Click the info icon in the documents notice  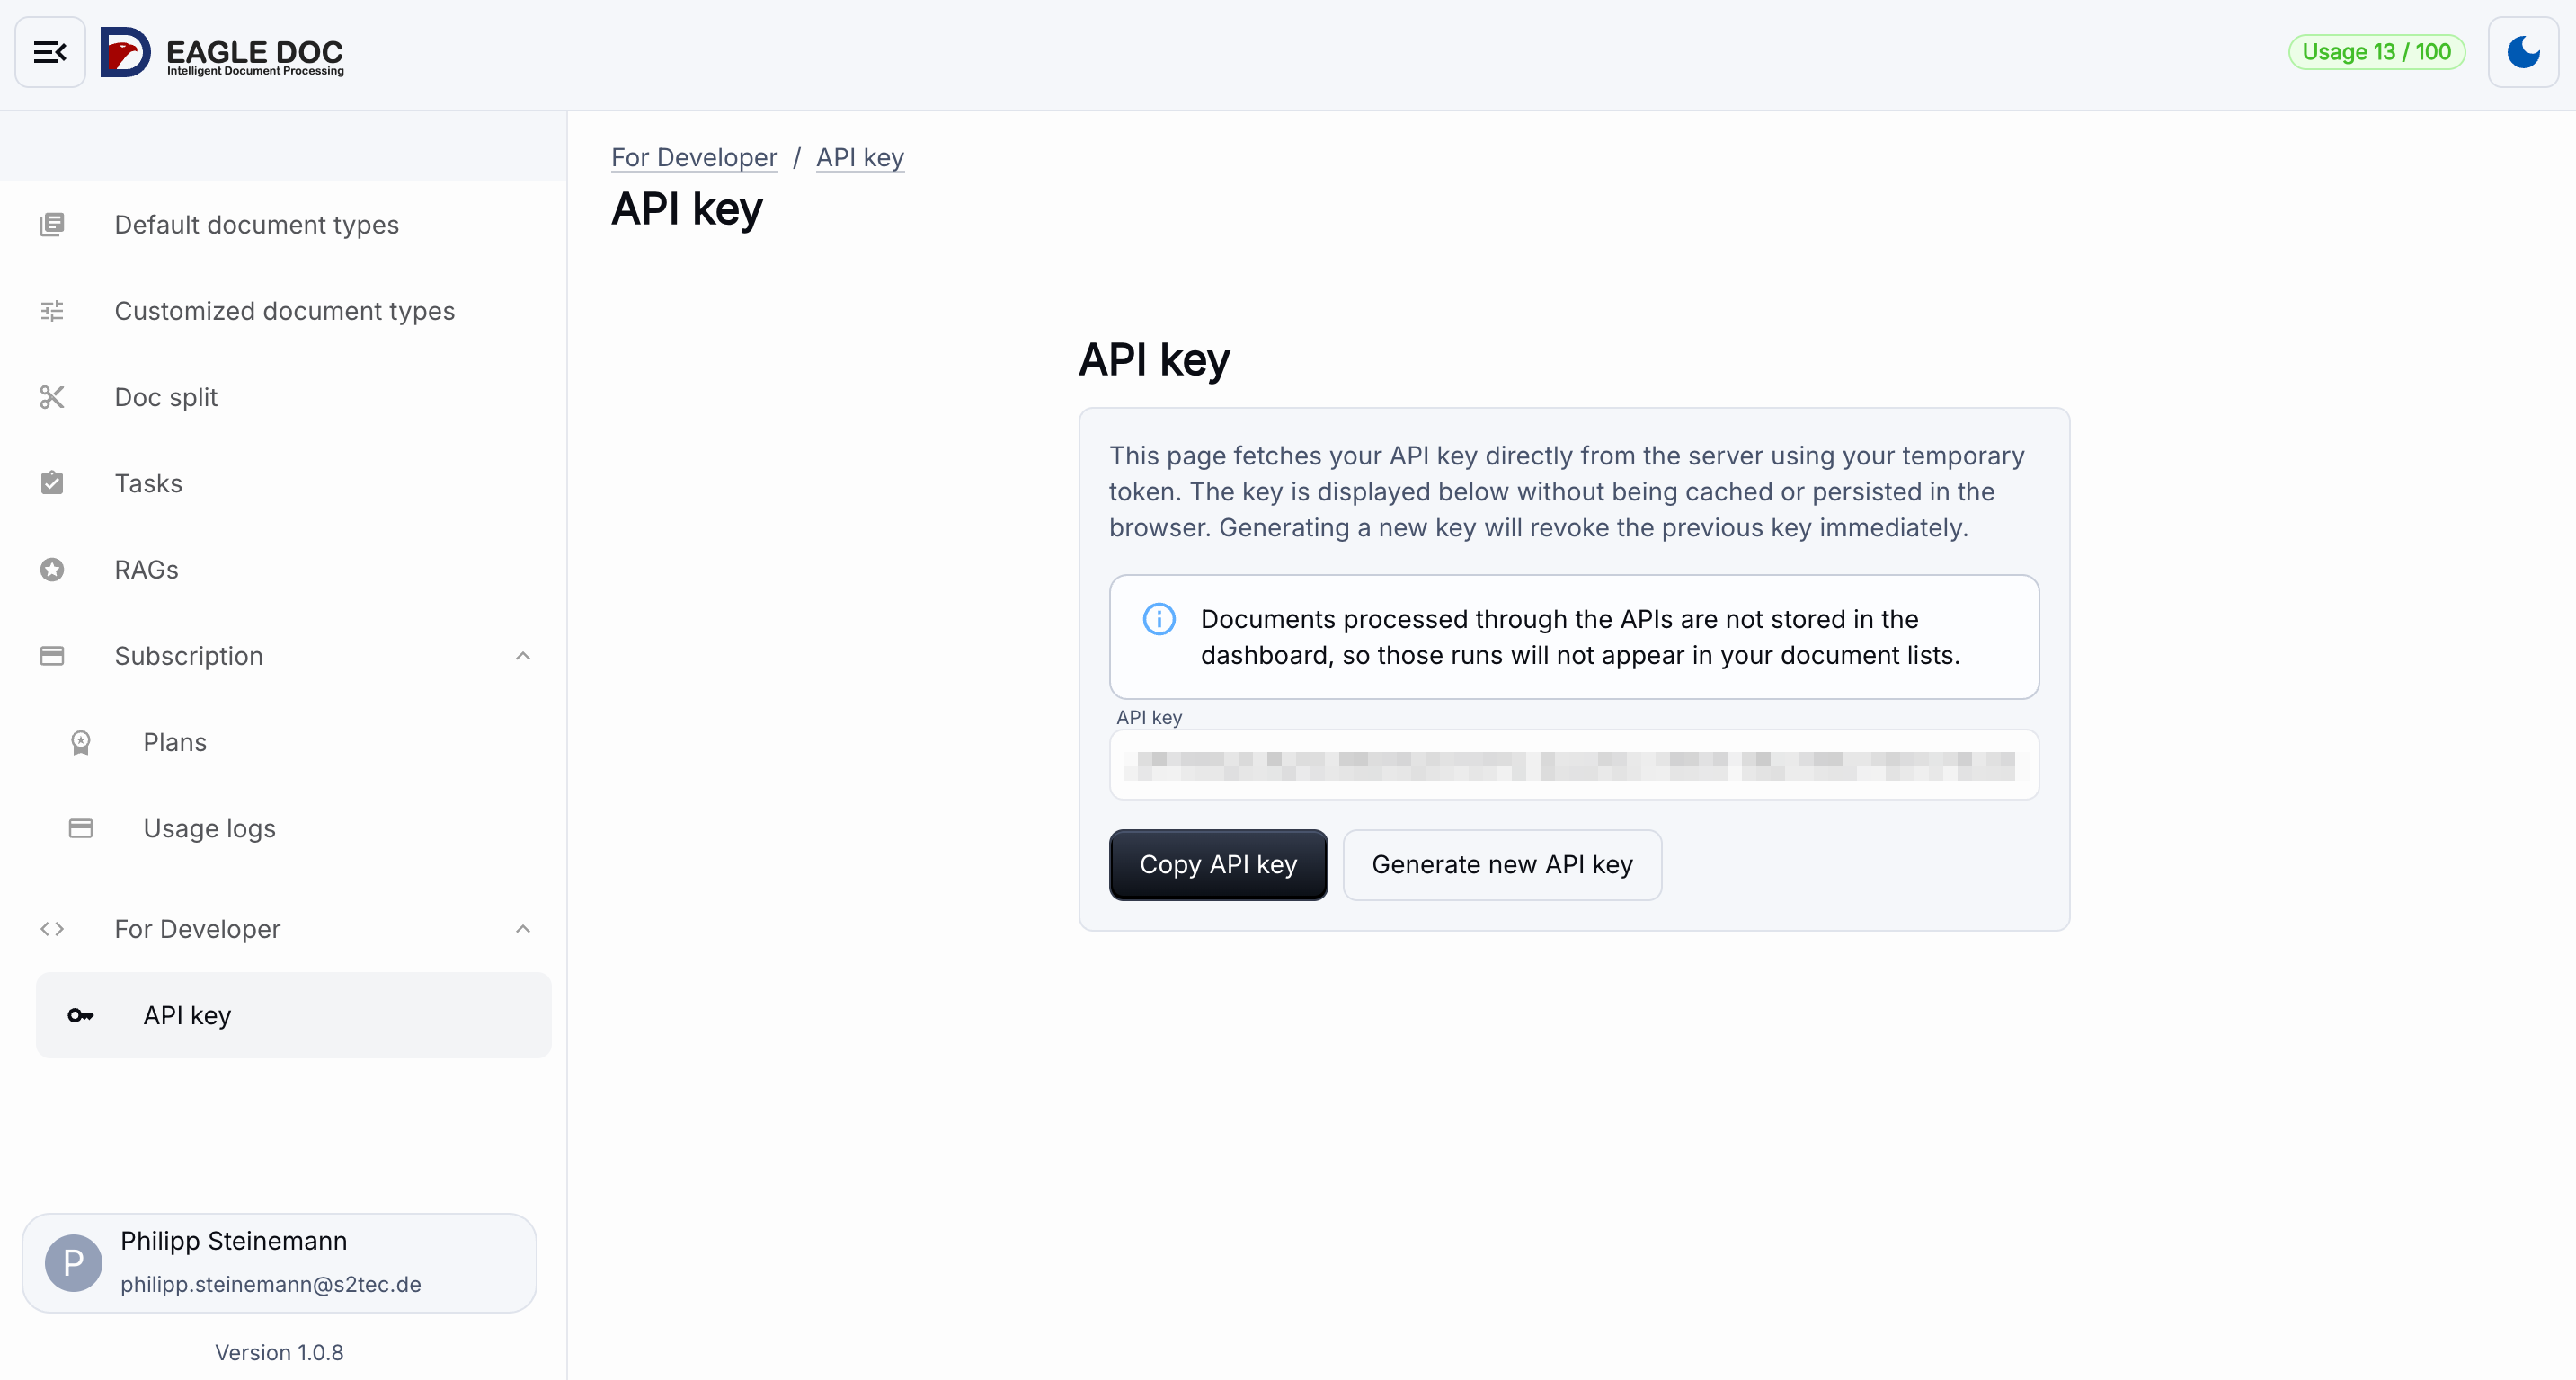tap(1158, 618)
